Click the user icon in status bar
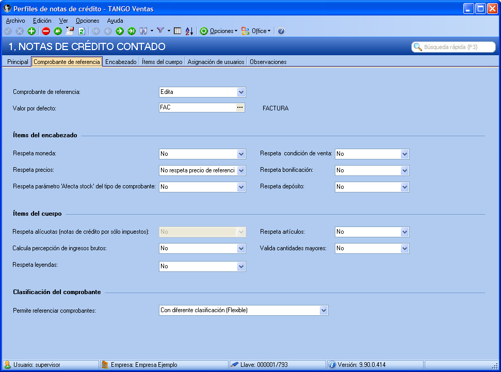501x372 pixels. pos(7,365)
